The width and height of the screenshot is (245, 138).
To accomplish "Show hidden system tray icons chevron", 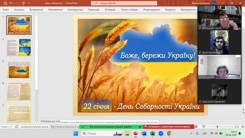I will (x=191, y=133).
